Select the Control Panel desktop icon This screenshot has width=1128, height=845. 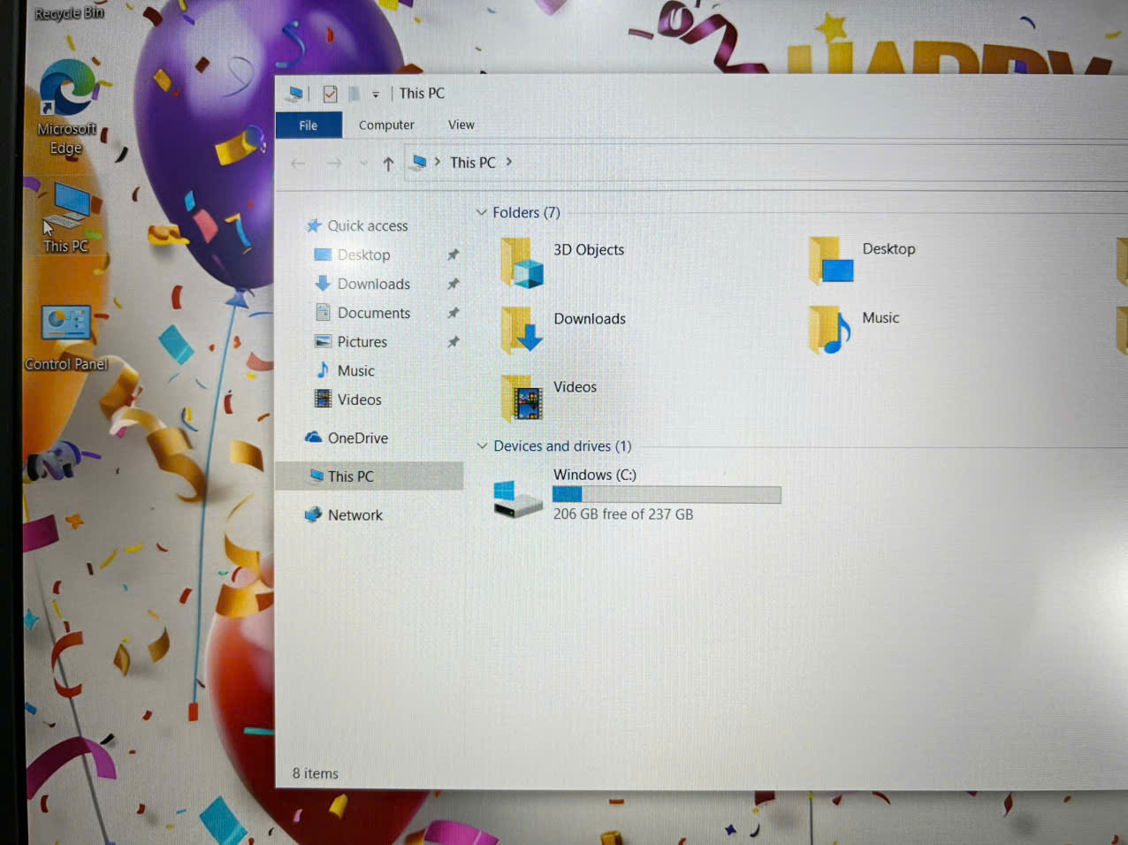[66, 325]
